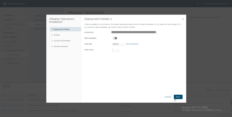This screenshot has width=232, height=117.
Task: Click the CANCEL button
Action: [168, 97]
